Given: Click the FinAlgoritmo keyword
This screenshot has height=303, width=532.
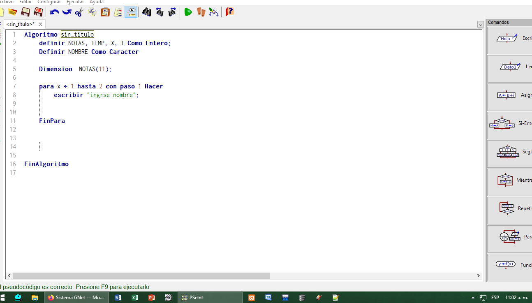Looking at the screenshot, I should point(46,164).
